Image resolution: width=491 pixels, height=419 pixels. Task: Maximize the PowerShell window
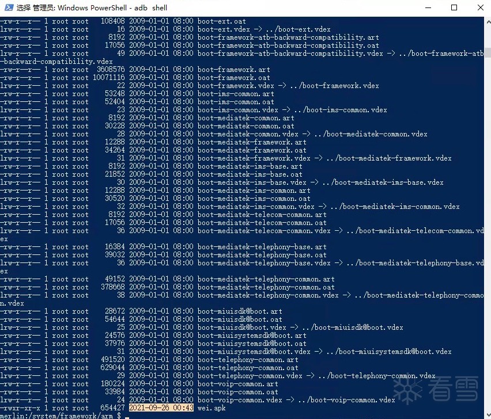tap(454, 7)
